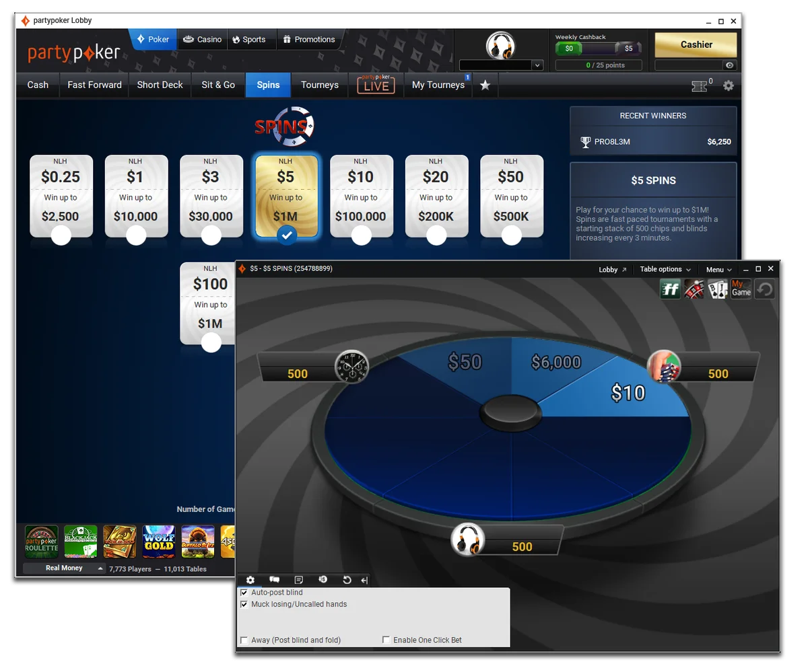Select the $3 spins radio button

click(211, 235)
